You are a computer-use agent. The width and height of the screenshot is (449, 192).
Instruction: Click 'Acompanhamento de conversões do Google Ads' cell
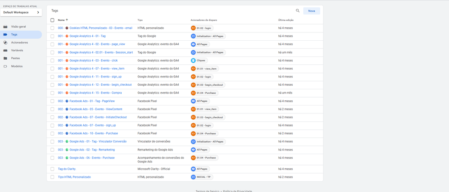pos(161,160)
